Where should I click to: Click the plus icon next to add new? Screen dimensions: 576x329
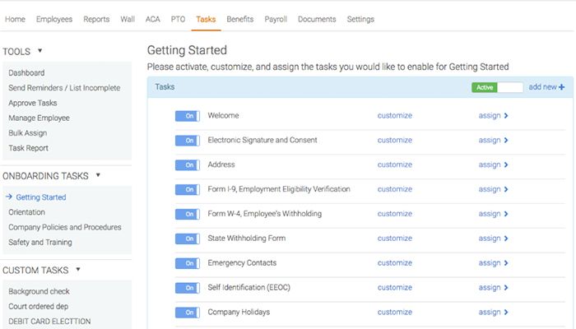(562, 87)
